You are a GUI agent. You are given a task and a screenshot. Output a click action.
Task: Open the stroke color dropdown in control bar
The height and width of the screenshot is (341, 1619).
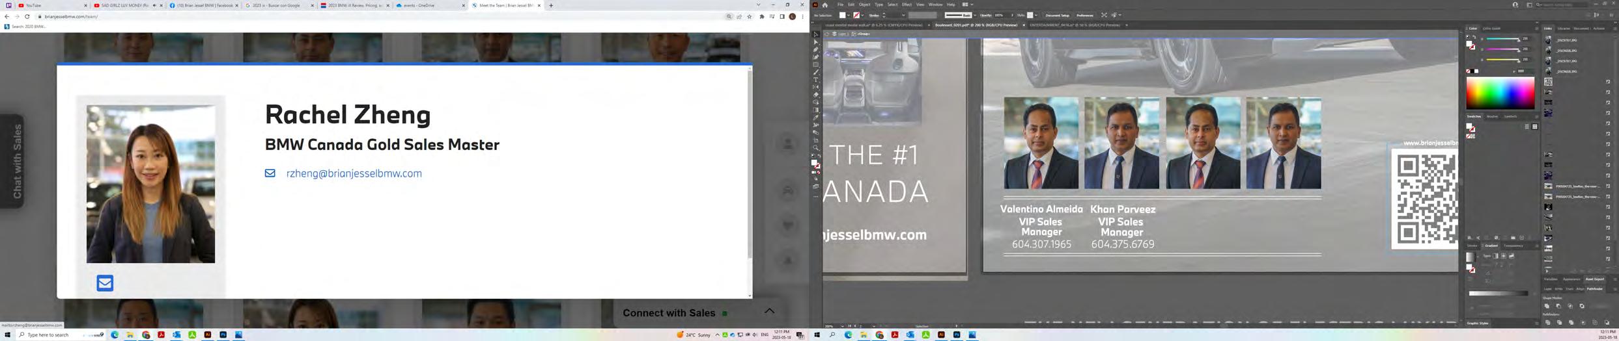pyautogui.click(x=864, y=15)
